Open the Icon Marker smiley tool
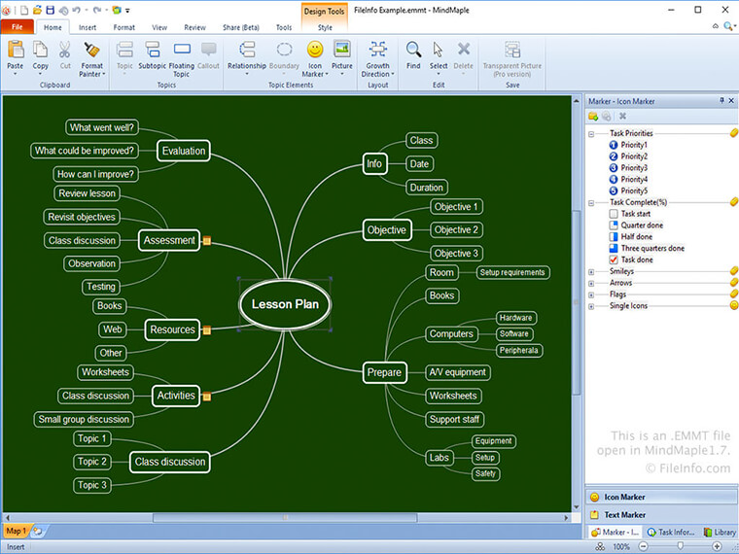 (314, 51)
